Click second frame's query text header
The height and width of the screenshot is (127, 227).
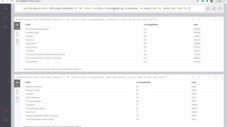(x=93, y=77)
